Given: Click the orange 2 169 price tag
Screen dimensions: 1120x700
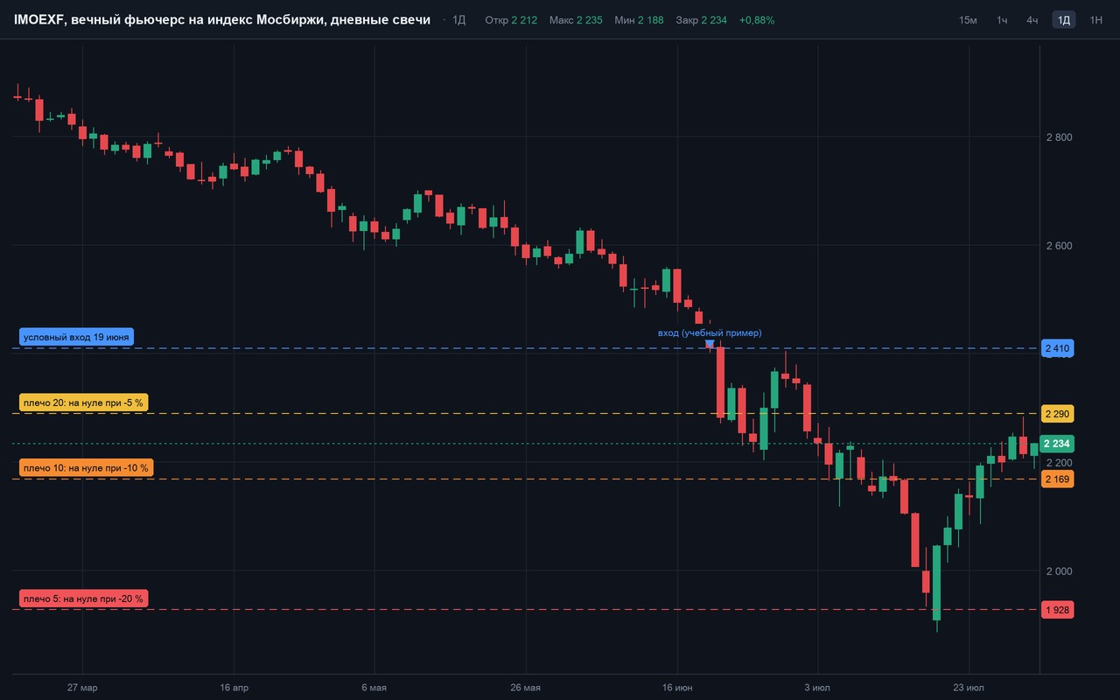Looking at the screenshot, I should pos(1057,479).
